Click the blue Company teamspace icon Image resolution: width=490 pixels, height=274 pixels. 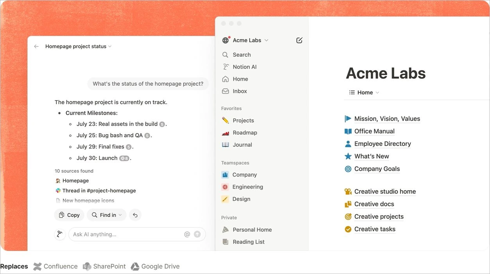click(x=225, y=175)
